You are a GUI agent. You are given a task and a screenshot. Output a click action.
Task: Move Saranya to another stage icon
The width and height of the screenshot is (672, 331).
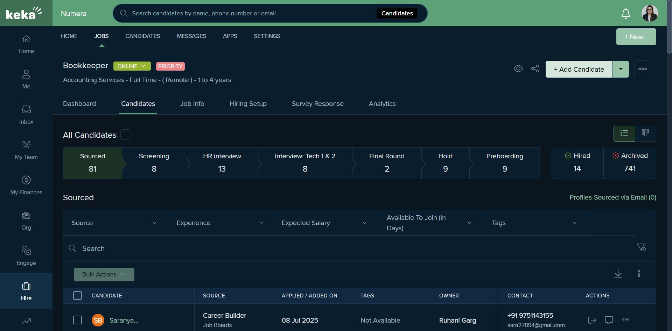[x=592, y=320]
